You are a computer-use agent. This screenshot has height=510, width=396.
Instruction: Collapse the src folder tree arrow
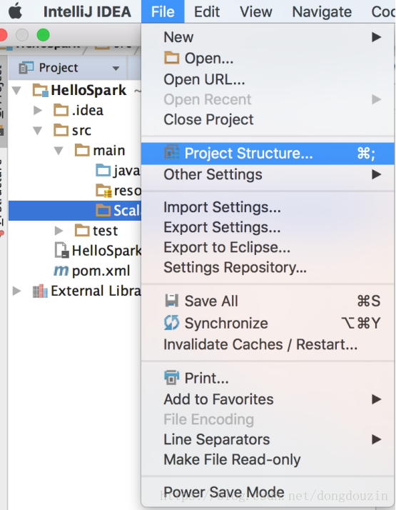(38, 131)
